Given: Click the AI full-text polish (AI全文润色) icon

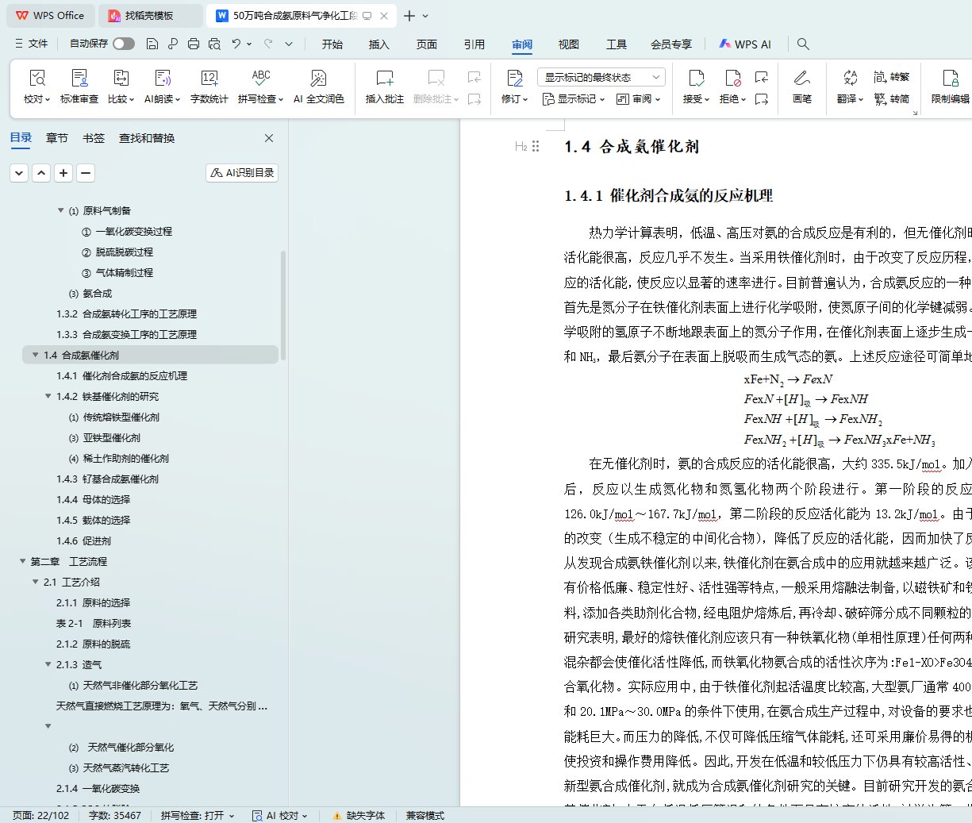Looking at the screenshot, I should point(318,79).
